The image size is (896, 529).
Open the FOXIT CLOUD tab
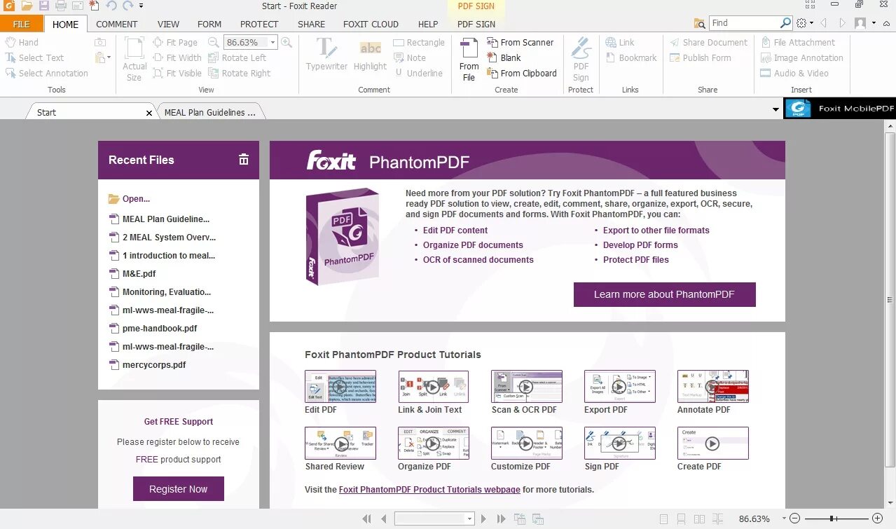pos(371,24)
